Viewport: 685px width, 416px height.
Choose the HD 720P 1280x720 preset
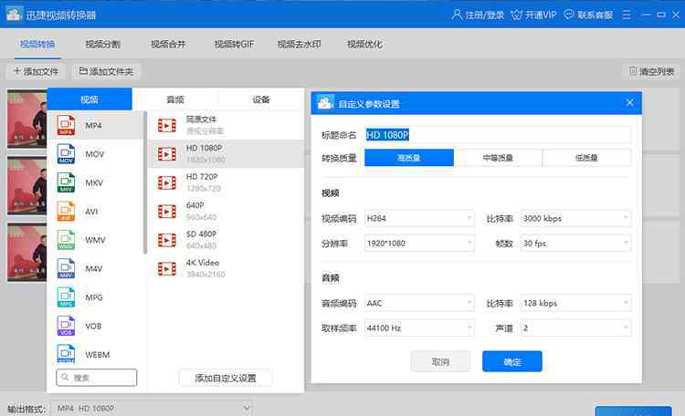226,182
